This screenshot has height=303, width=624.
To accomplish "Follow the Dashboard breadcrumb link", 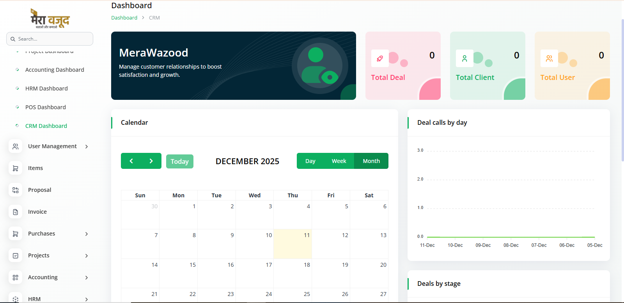I will tap(124, 18).
